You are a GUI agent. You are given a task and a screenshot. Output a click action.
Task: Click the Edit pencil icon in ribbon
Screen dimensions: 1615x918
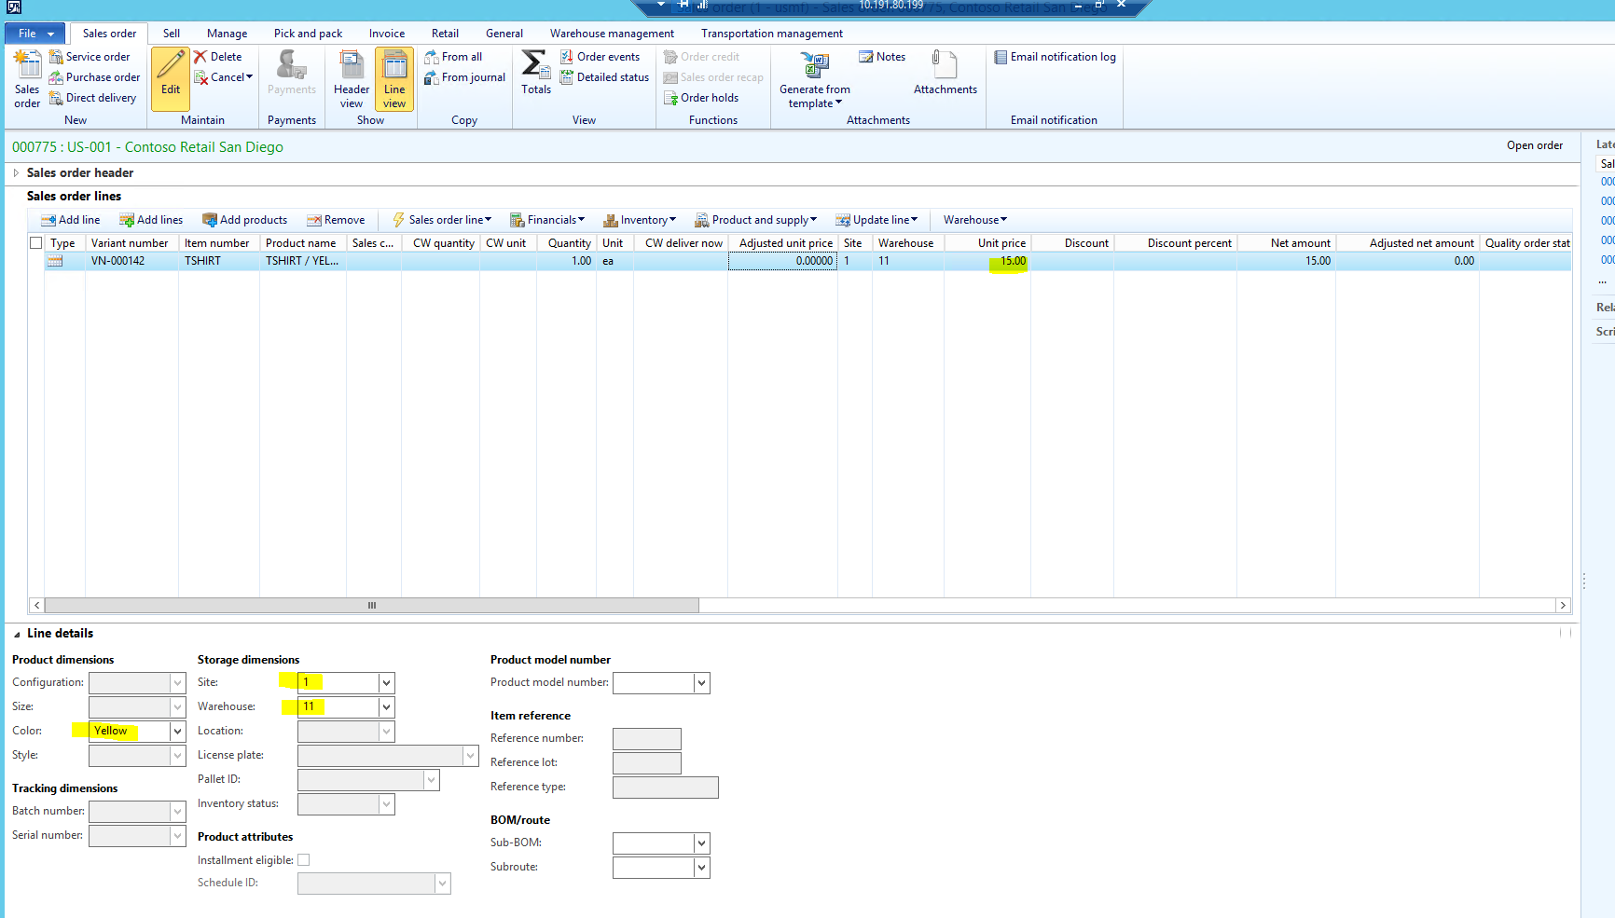pyautogui.click(x=171, y=67)
